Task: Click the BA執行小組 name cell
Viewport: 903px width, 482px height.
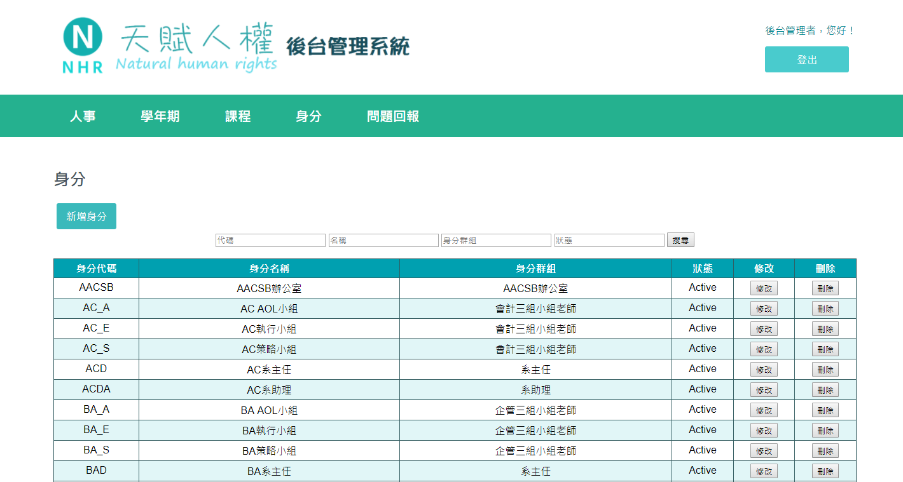Action: point(269,431)
